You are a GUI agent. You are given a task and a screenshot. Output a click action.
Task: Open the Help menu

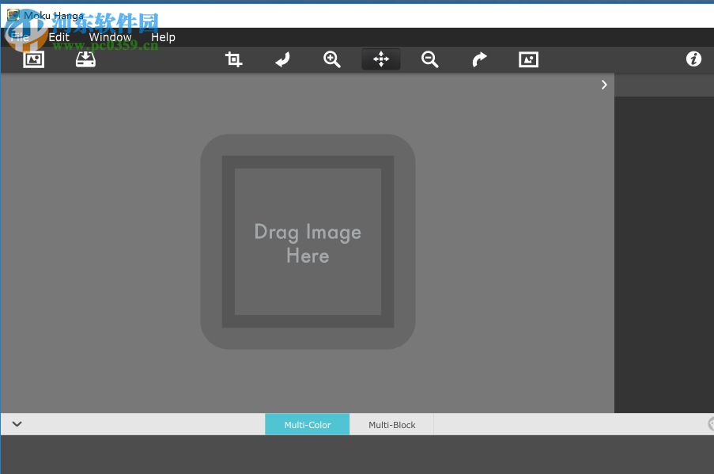163,37
